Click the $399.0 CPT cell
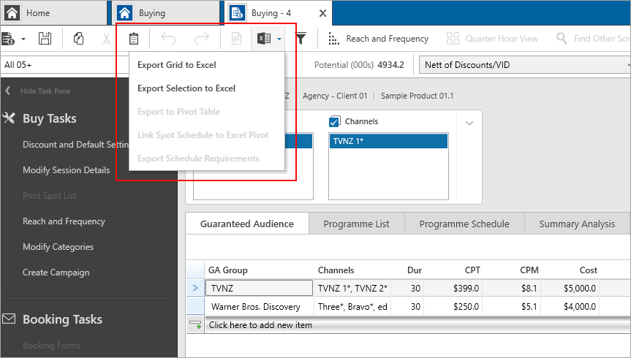Image resolution: width=631 pixels, height=358 pixels. point(453,288)
